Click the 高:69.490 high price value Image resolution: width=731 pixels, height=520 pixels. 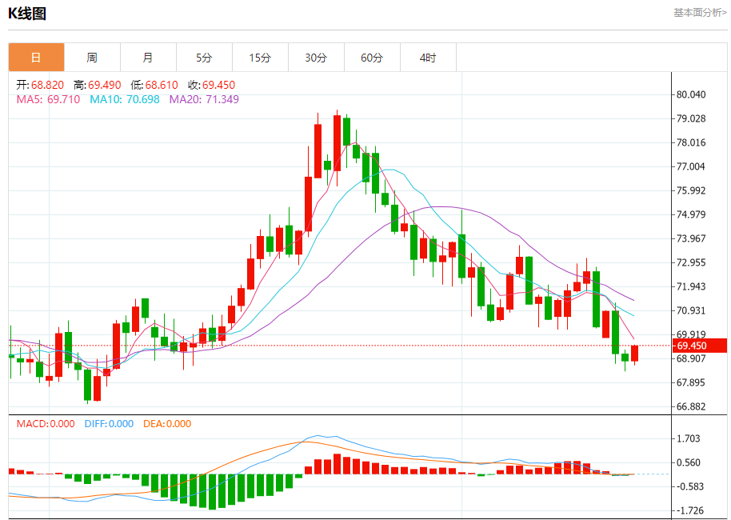(x=97, y=85)
